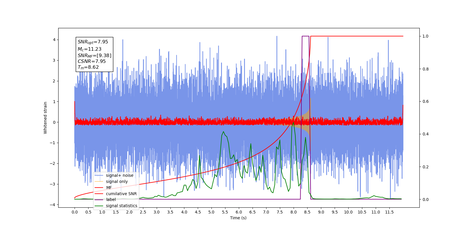This screenshot has width=466, height=233.
Task: Click the 'Whitened strain' y-axis label
Action: point(45,118)
